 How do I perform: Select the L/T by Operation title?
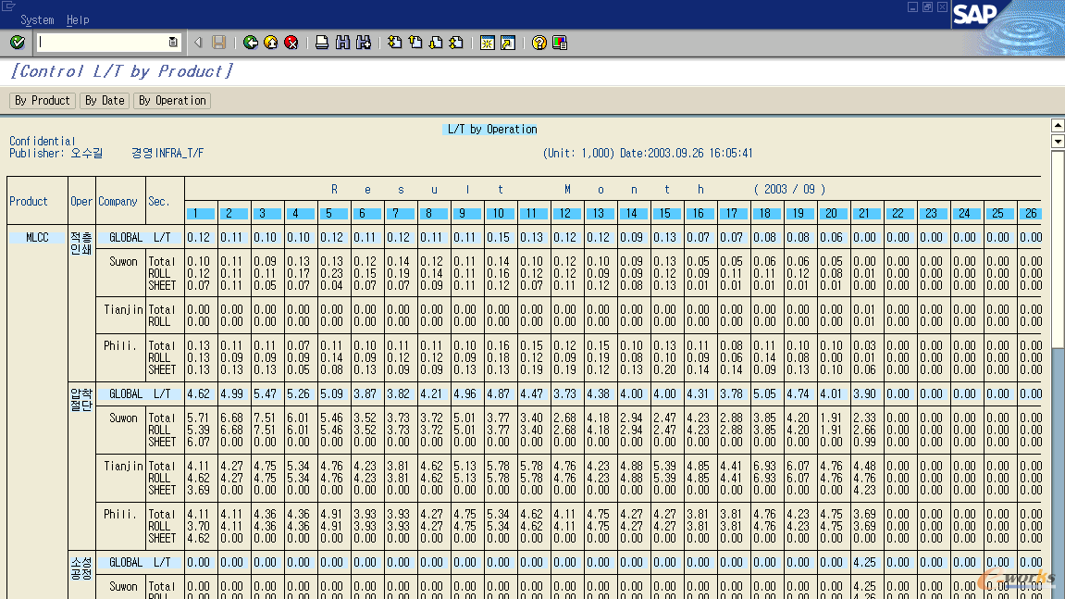491,130
